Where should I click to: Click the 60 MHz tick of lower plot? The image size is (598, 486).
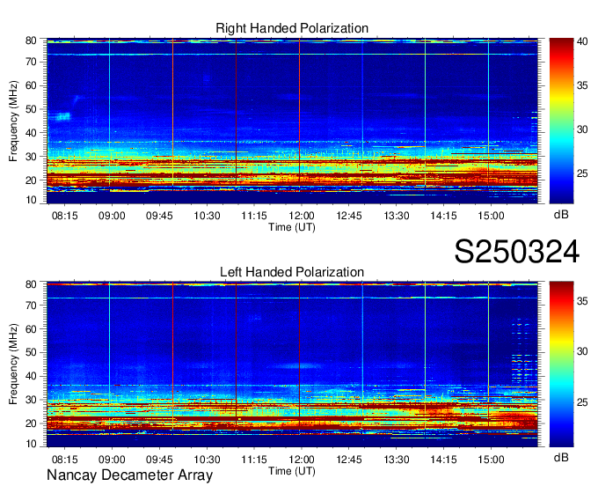point(31,328)
